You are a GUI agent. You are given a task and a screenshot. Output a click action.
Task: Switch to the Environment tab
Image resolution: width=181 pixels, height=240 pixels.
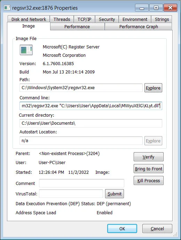point(135,19)
